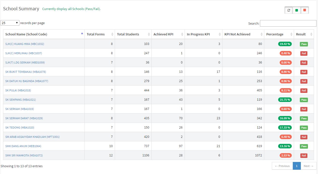Click the 8.96 % percentage badge
This screenshot has width=318, height=174.
[x=285, y=81]
